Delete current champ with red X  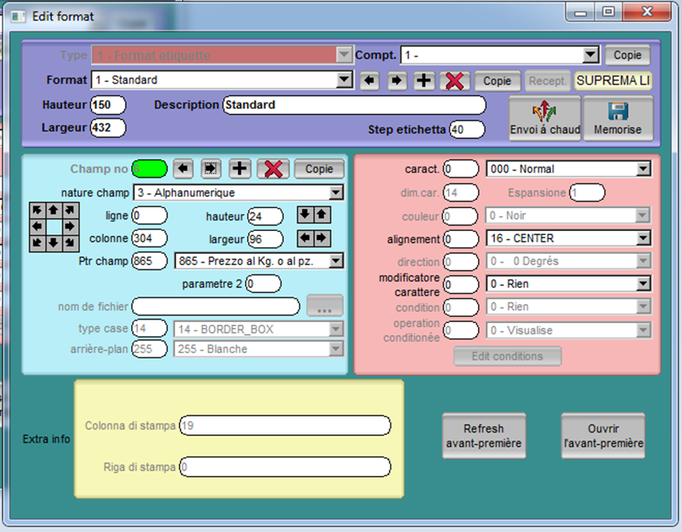click(x=273, y=168)
